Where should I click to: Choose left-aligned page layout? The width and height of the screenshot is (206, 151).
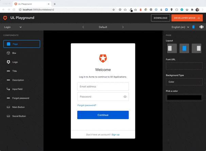(172, 48)
